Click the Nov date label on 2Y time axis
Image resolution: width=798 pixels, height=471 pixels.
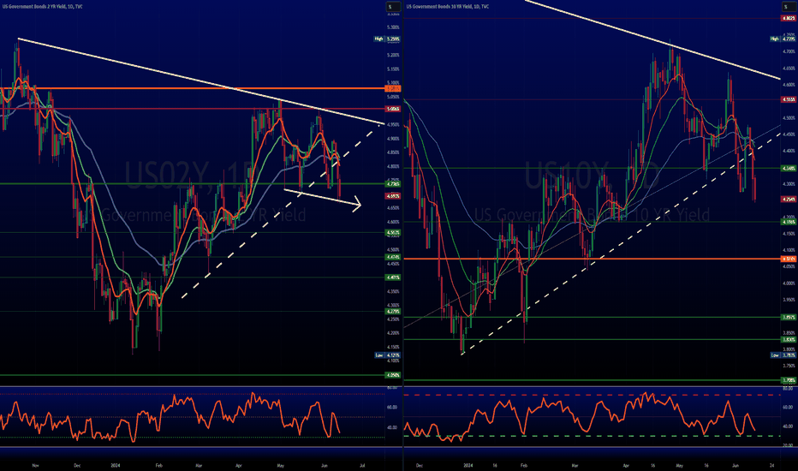coord(35,465)
